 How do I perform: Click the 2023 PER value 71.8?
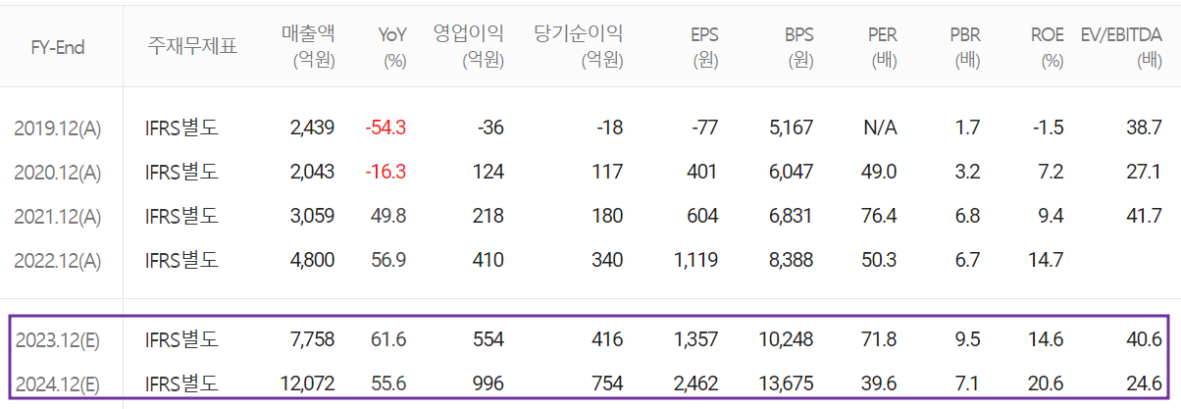[879, 340]
